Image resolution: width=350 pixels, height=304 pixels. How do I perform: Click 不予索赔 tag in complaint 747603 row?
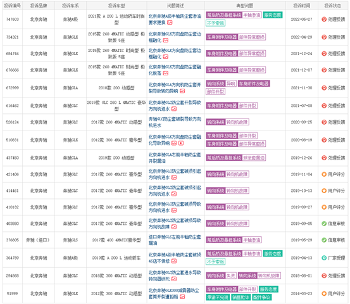pos(215,23)
